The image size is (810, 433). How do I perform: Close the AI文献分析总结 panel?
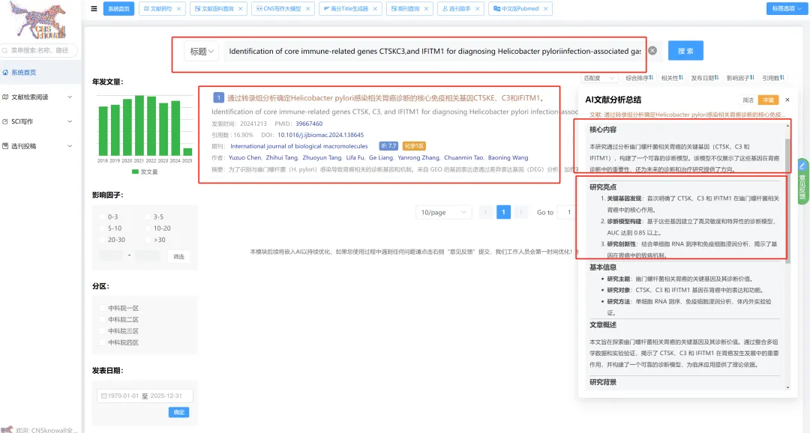787,100
